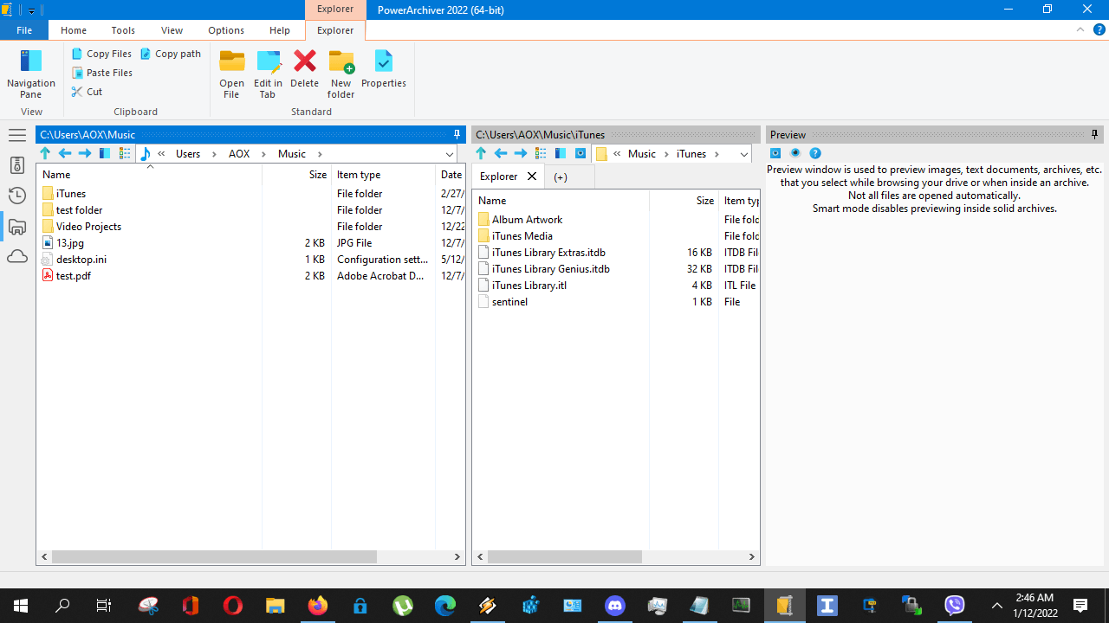Select the Explorer ribbon tab
1109x623 pixels.
pyautogui.click(x=335, y=30)
